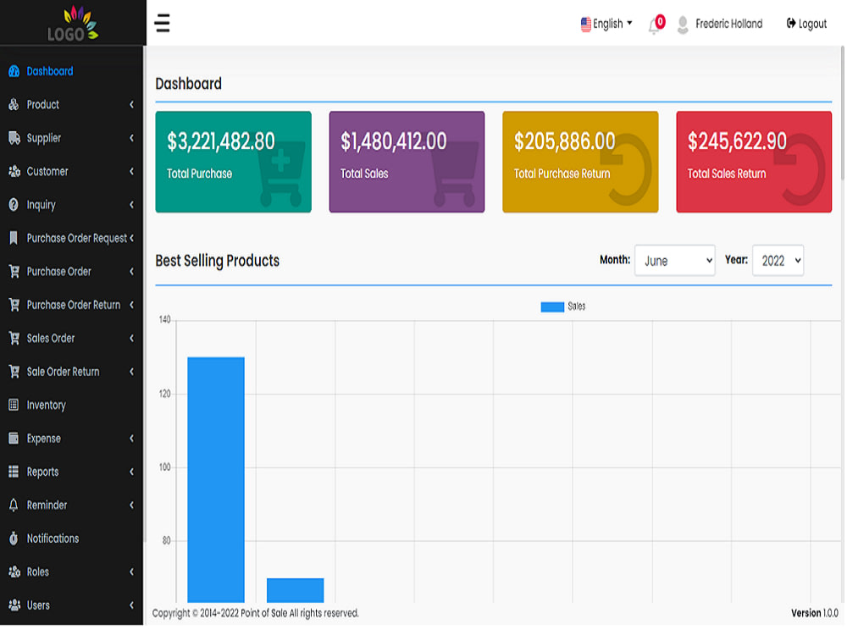
Task: Expand the Users submenu chevron
Action: point(131,606)
